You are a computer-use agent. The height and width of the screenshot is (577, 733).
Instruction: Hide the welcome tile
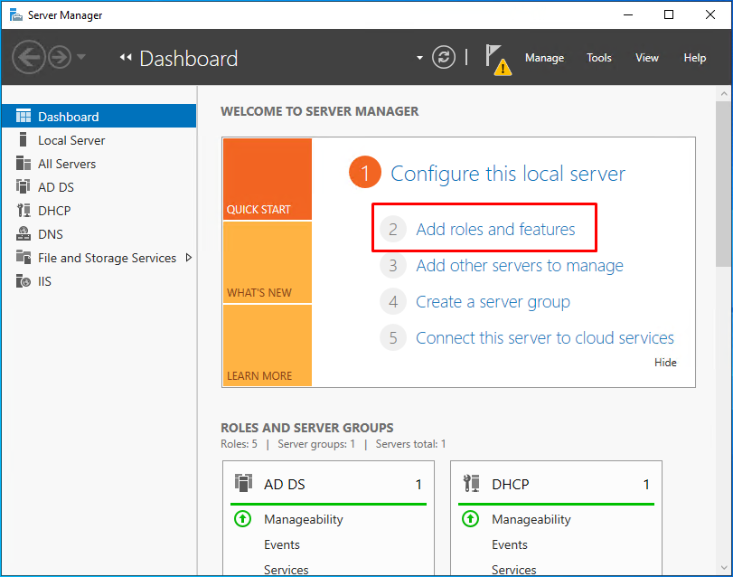click(665, 363)
